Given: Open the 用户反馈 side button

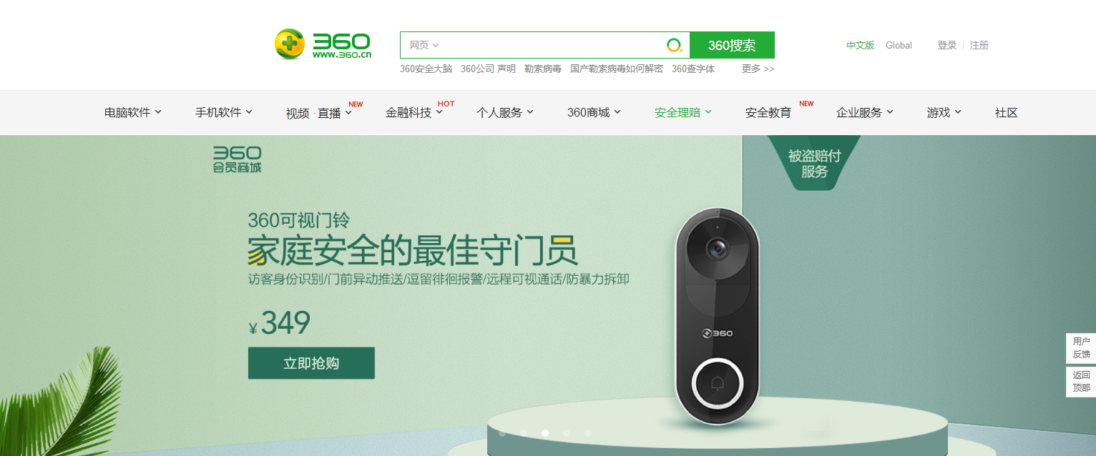Looking at the screenshot, I should (x=1081, y=348).
